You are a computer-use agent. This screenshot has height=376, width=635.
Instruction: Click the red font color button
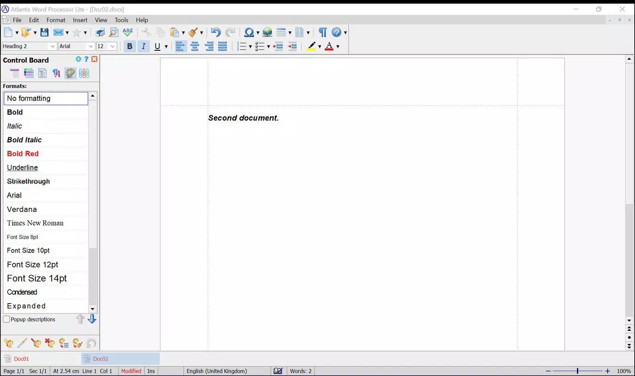tap(329, 46)
